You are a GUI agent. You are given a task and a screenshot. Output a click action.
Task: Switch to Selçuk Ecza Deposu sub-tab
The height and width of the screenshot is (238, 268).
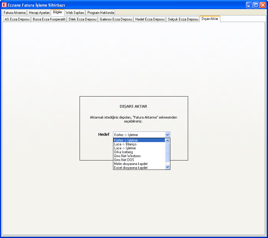(183, 19)
